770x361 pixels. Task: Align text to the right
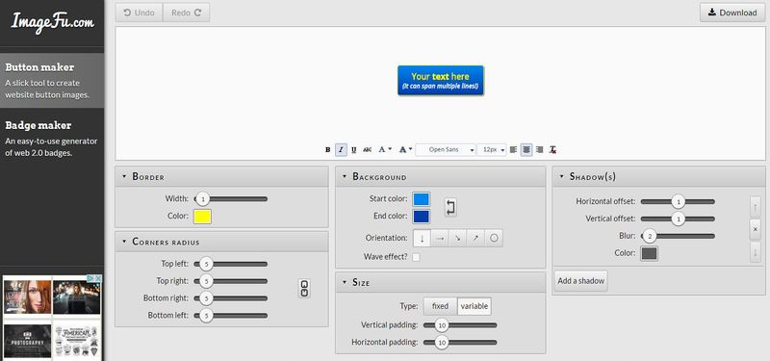539,150
